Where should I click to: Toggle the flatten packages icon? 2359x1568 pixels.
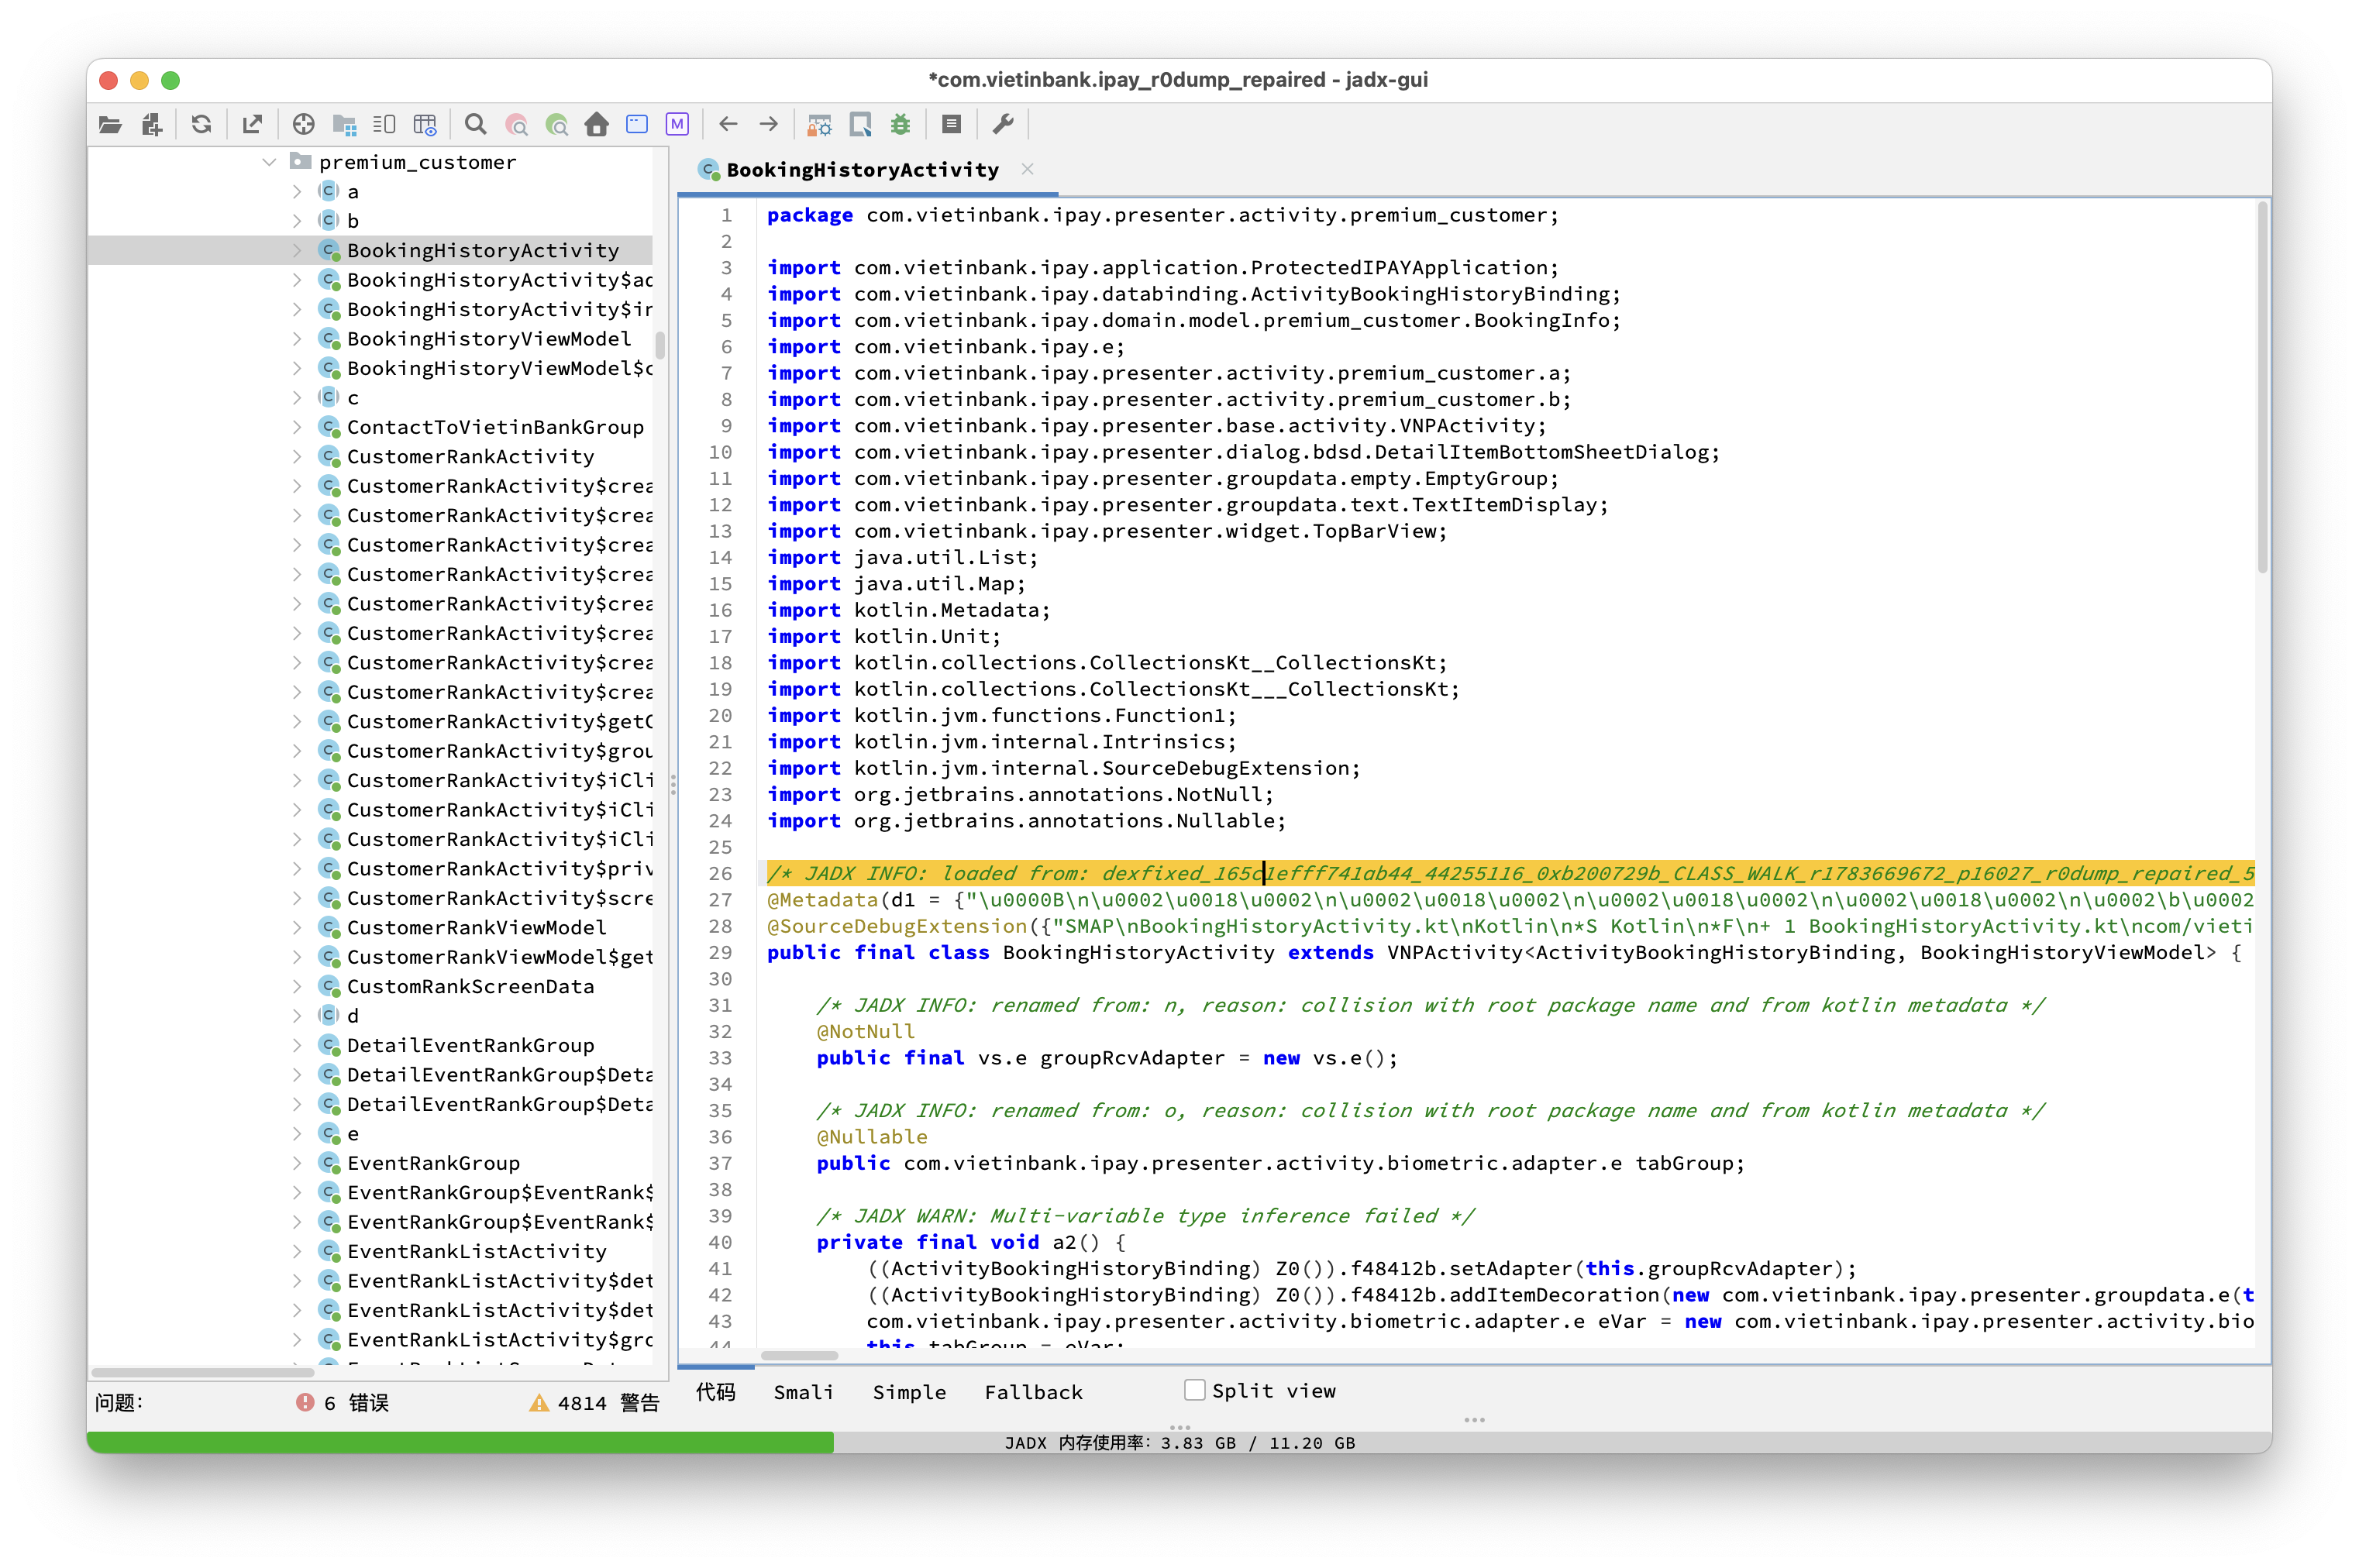click(344, 125)
